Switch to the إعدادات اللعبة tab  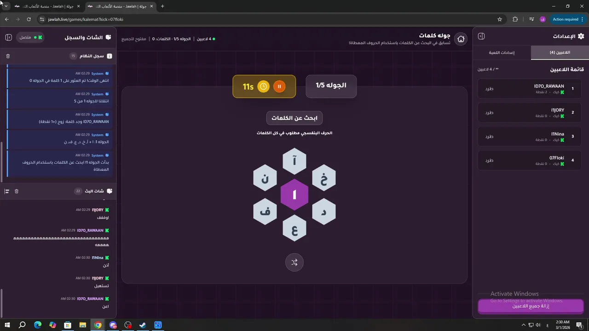[502, 52]
